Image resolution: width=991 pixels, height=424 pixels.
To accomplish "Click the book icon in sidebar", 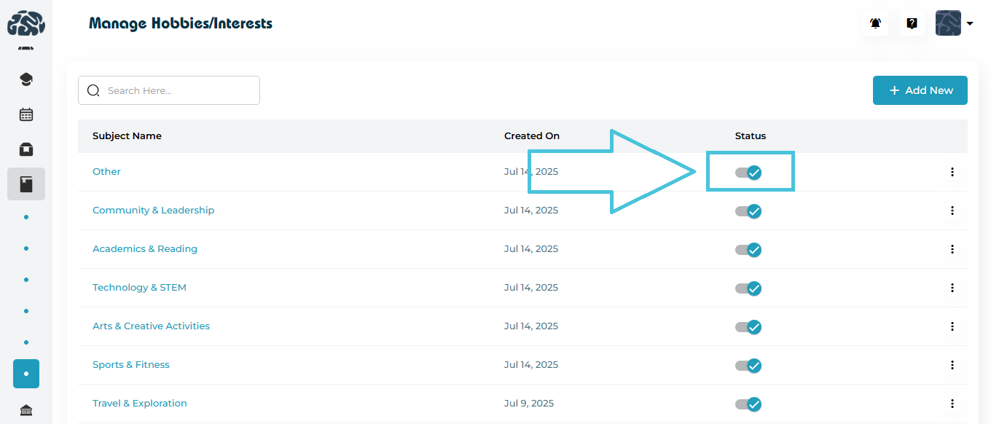I will [x=26, y=184].
